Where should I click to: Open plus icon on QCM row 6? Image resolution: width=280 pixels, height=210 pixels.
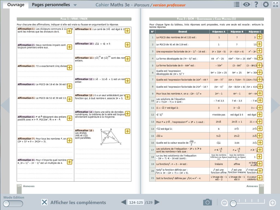pyautogui.click(x=260, y=72)
